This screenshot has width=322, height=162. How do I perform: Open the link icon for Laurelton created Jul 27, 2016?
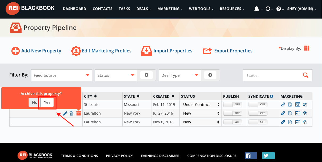tap(283, 113)
